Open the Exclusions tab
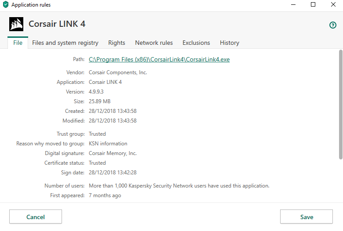343x231 pixels. tap(196, 43)
